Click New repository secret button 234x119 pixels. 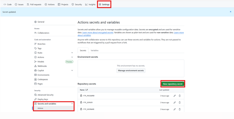pos(173,84)
